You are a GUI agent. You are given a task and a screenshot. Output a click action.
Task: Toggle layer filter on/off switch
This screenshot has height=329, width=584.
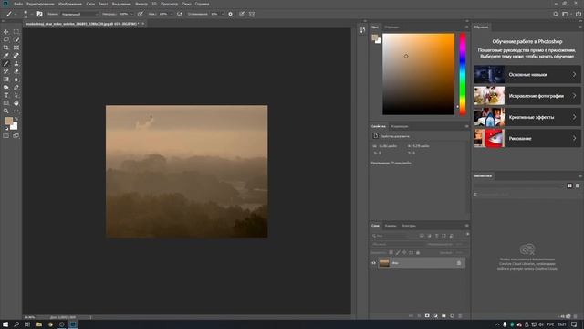pyautogui.click(x=467, y=235)
